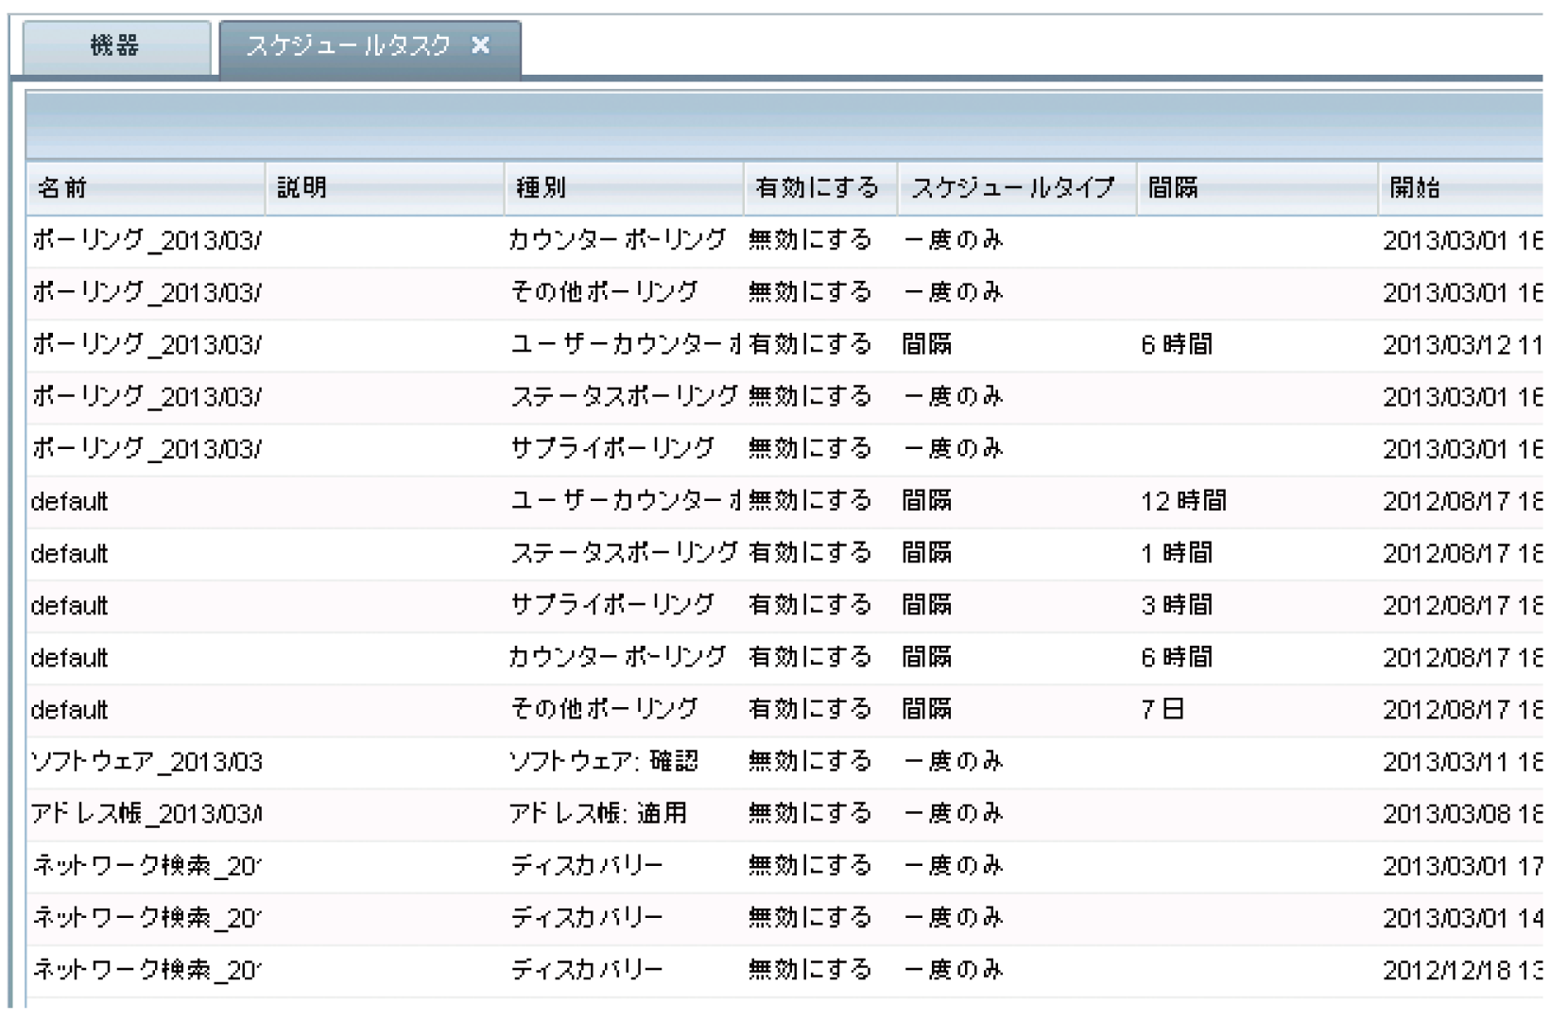1550x1021 pixels.
Task: Select the ソフトウェア_2013/03 confirmation task
Action: 378,761
